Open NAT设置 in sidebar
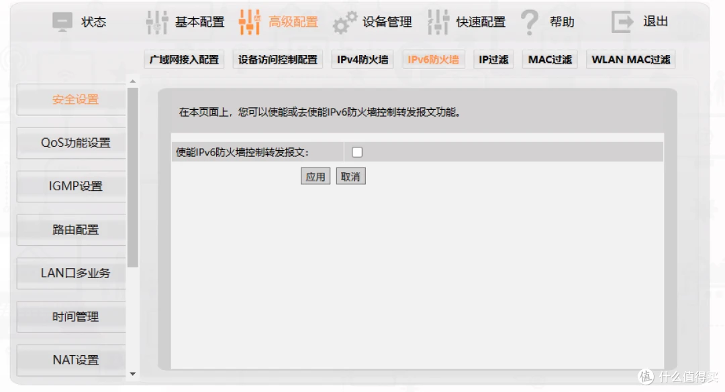 pos(71,360)
